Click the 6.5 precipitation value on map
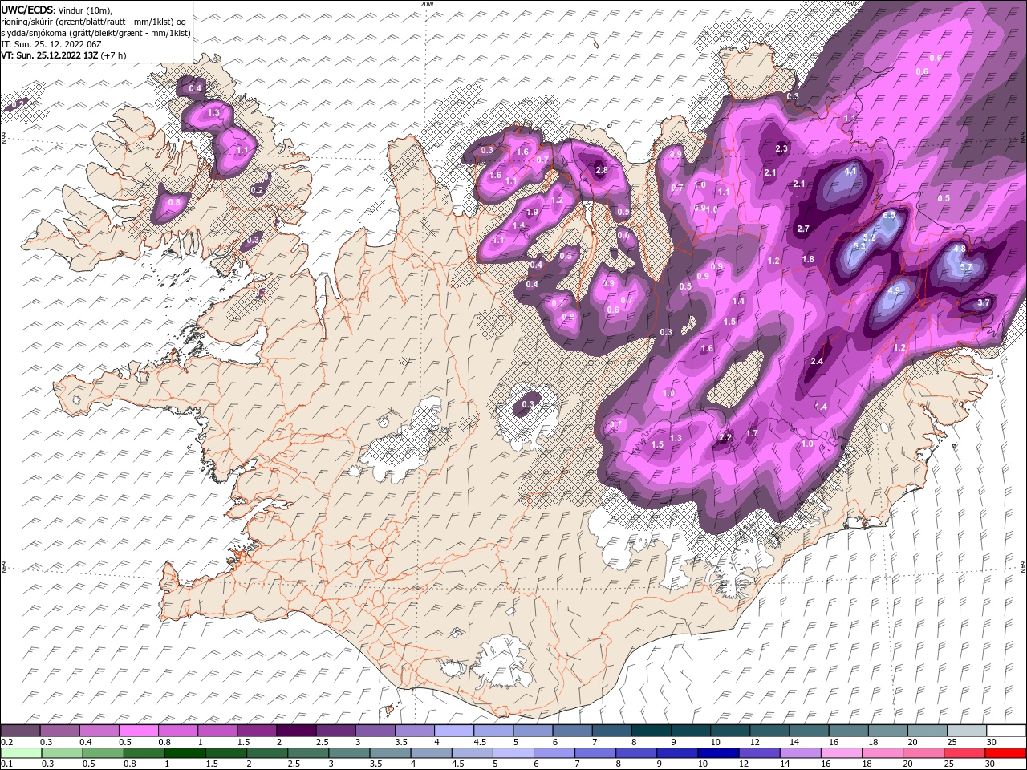The image size is (1027, 770). (x=889, y=216)
